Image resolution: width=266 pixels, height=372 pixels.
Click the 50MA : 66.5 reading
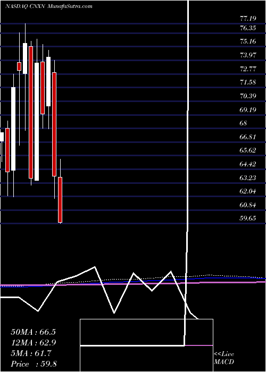coord(33,332)
